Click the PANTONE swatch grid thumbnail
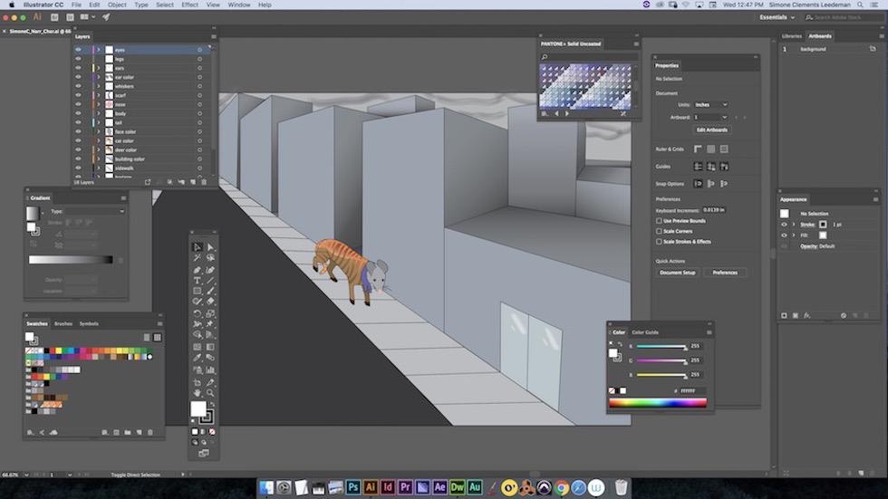Screen dimensions: 888x499 click(585, 86)
